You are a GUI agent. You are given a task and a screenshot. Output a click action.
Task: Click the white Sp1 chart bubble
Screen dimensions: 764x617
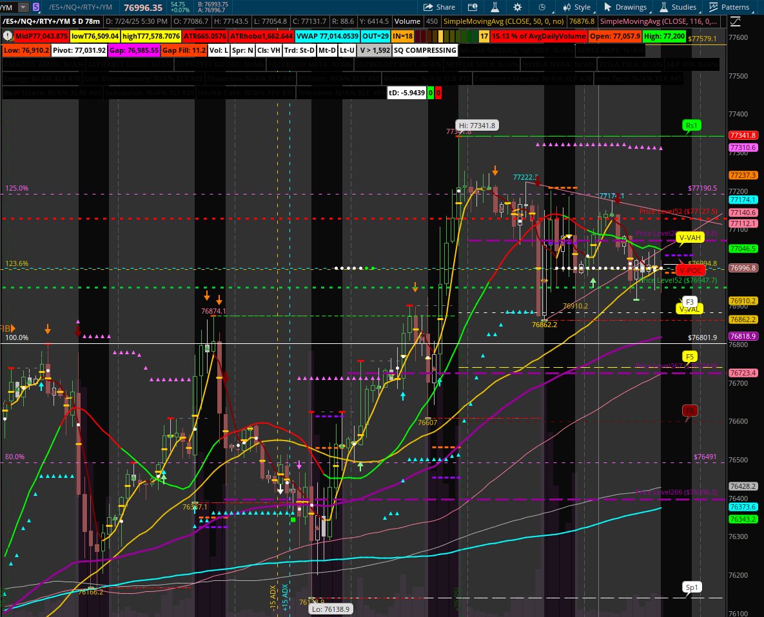pyautogui.click(x=691, y=587)
